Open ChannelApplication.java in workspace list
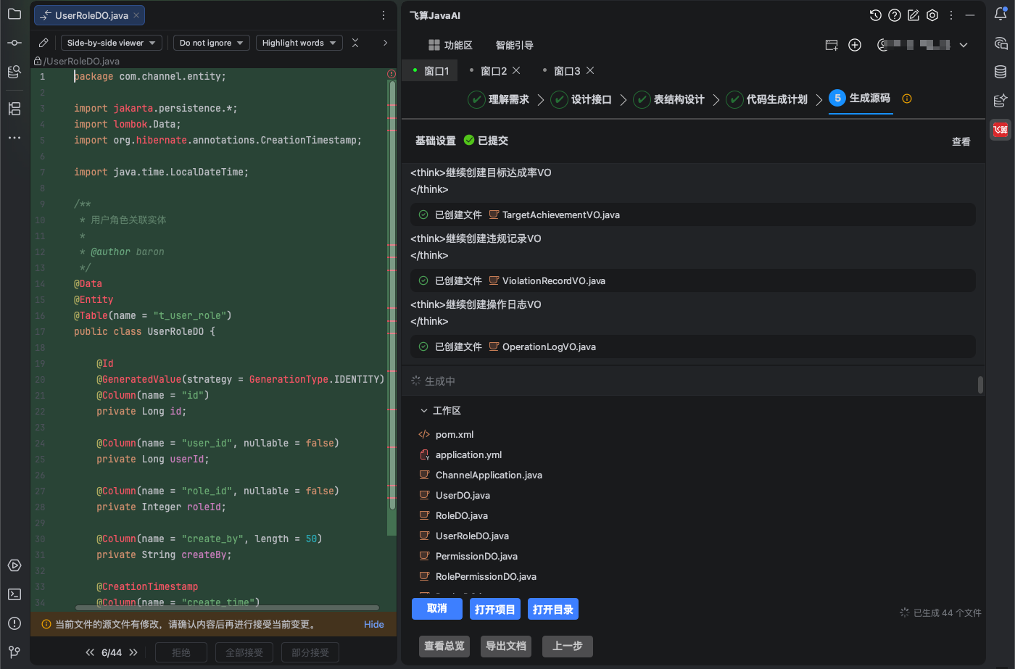Screen dimensions: 1015x669 [489, 475]
